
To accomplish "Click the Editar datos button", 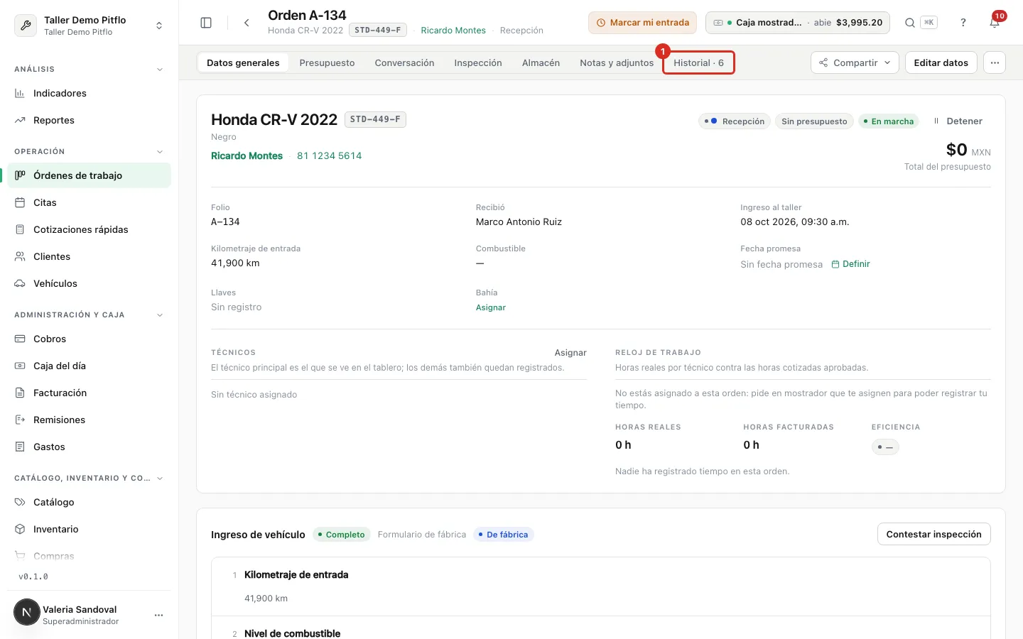I will 941,62.
